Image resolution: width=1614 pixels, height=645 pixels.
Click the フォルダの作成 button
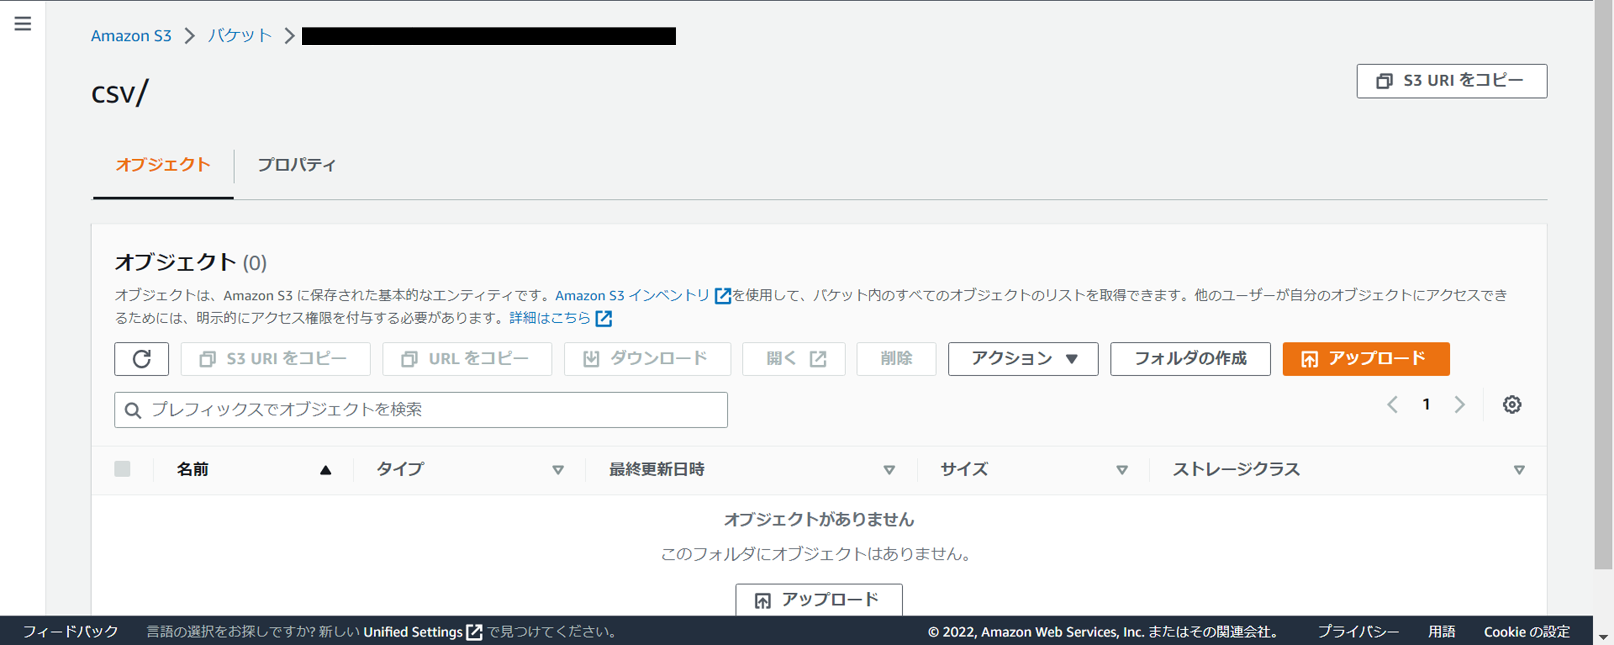(1190, 359)
